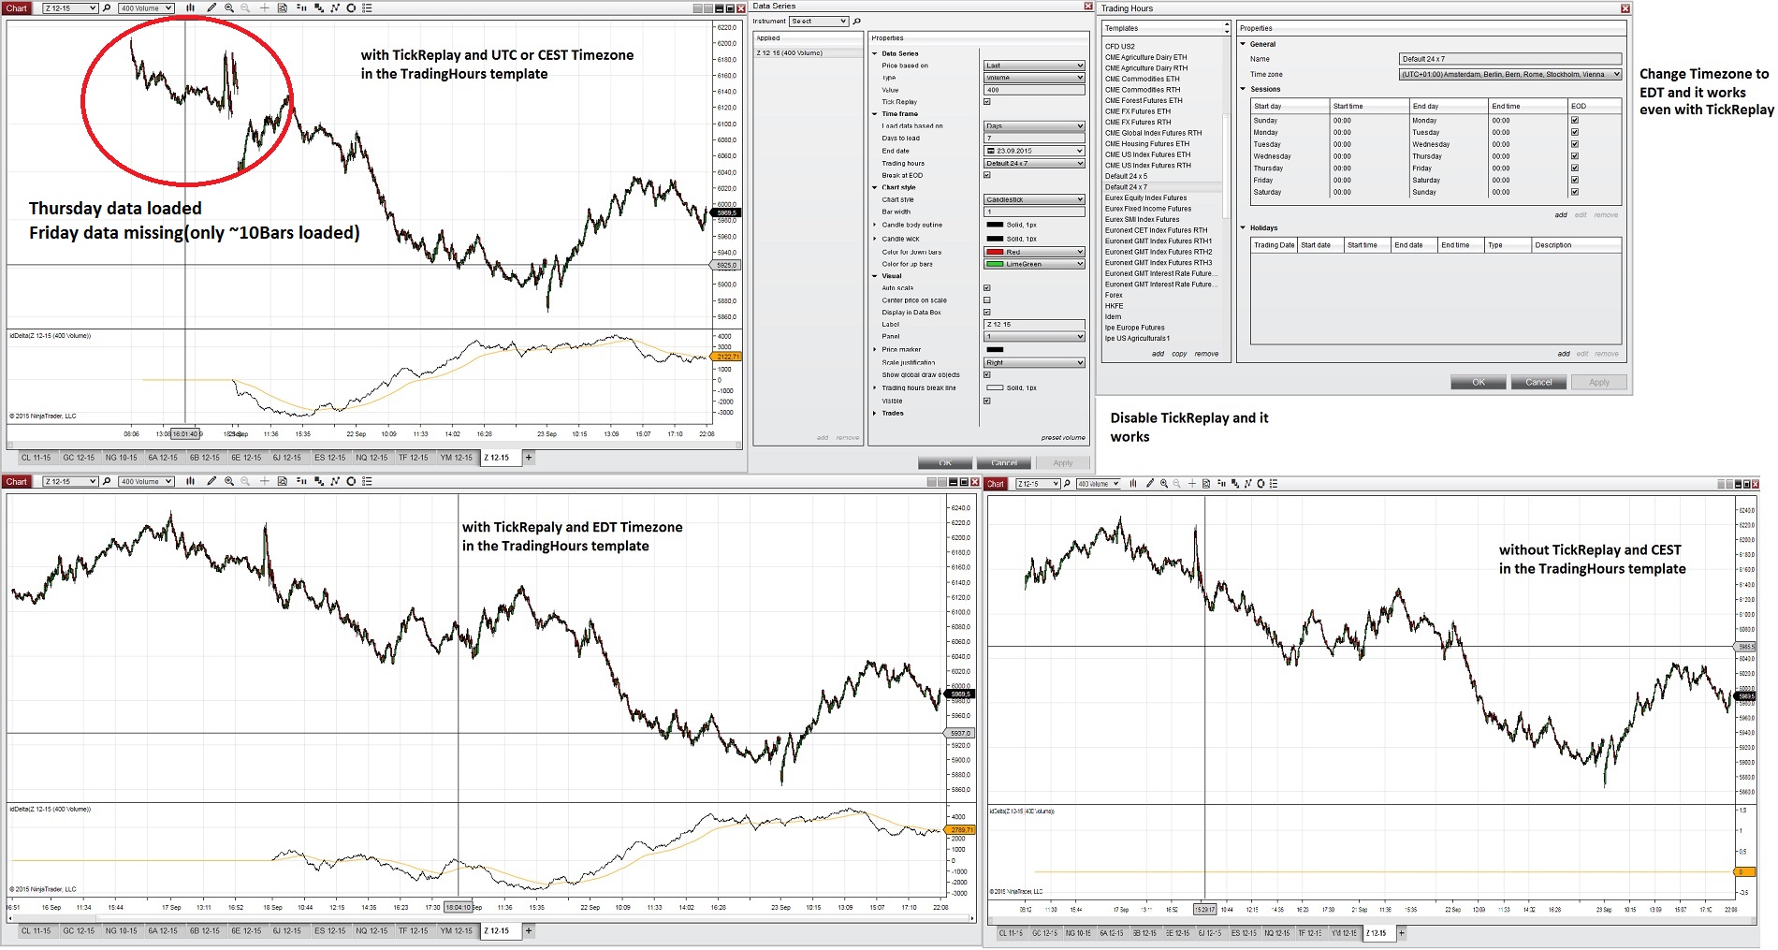Click the preset volume link
Viewport: 1778px width, 950px height.
[1063, 438]
